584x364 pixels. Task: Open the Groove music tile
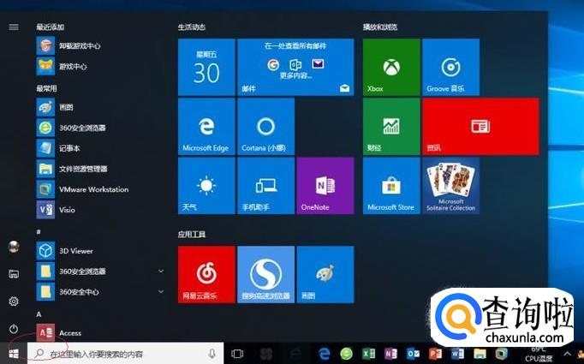[x=450, y=67]
